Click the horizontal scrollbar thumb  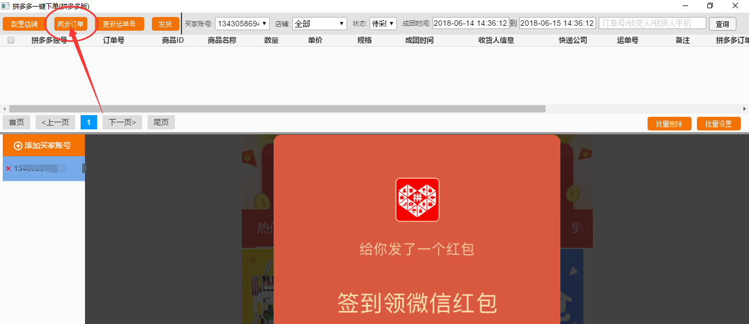277,109
